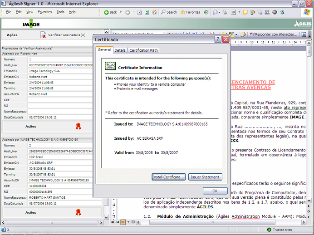The width and height of the screenshot is (314, 235).
Task: Go to the Home page icon
Action: (x=154, y=12)
